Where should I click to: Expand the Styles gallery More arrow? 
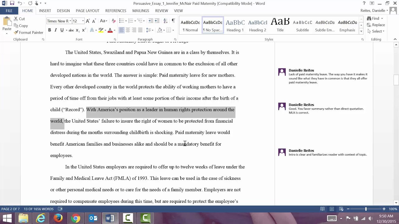(x=361, y=31)
